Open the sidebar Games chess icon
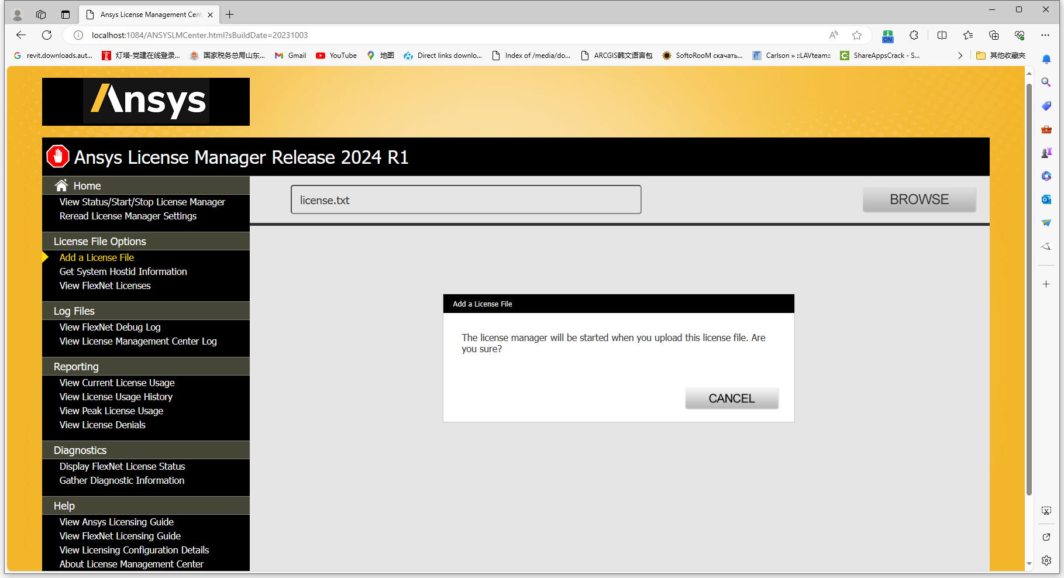The image size is (1064, 578). (1046, 153)
